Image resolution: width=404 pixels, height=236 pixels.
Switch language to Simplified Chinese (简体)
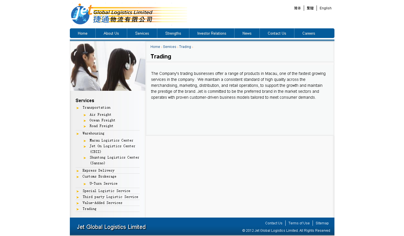pos(297,8)
